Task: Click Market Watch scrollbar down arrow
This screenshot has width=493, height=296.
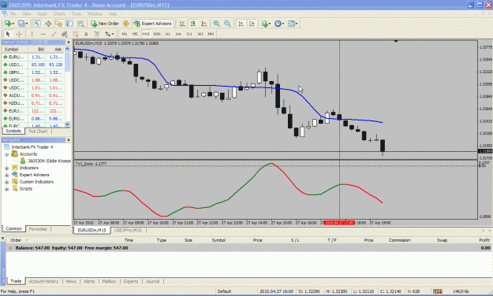Action: (67, 124)
